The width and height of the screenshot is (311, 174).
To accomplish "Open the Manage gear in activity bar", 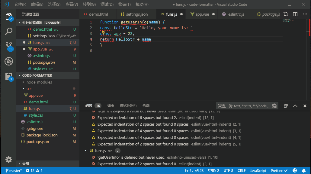I will 9,160.
